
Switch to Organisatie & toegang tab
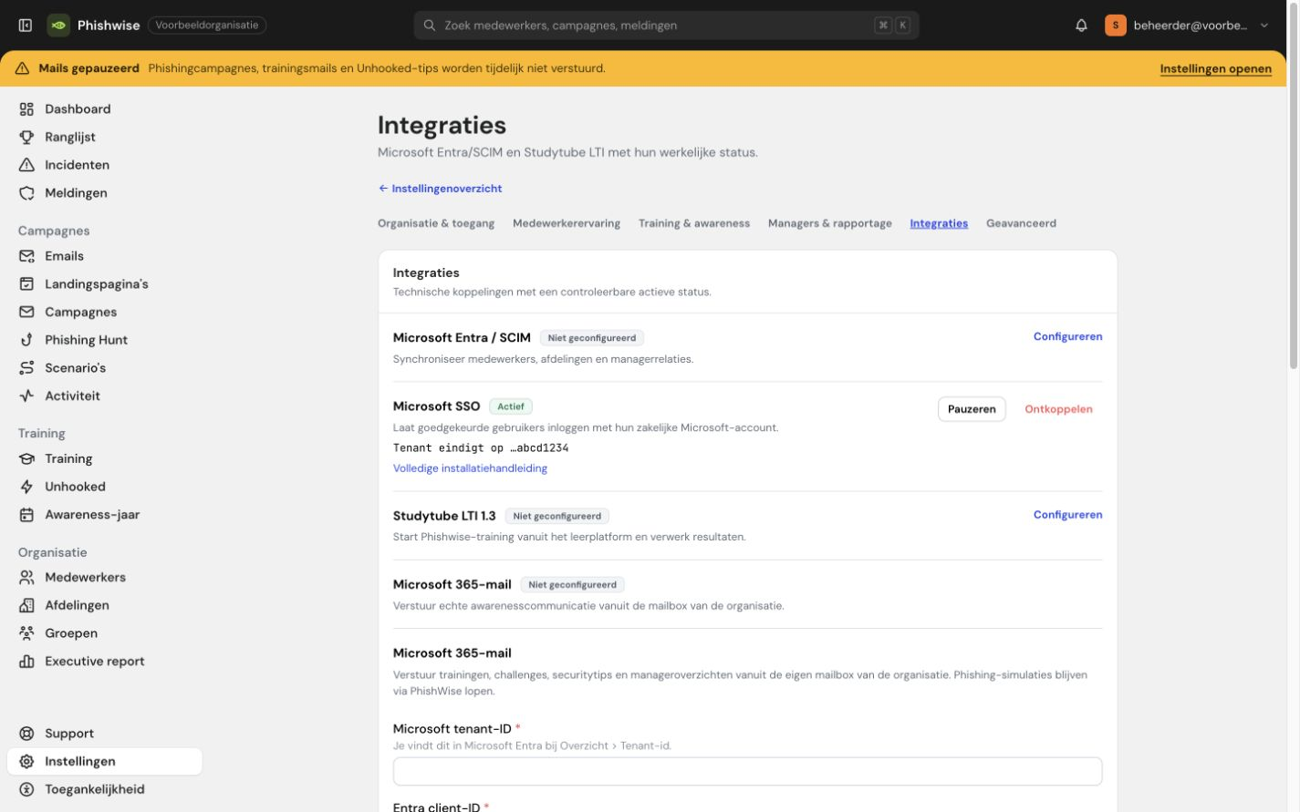pos(436,223)
